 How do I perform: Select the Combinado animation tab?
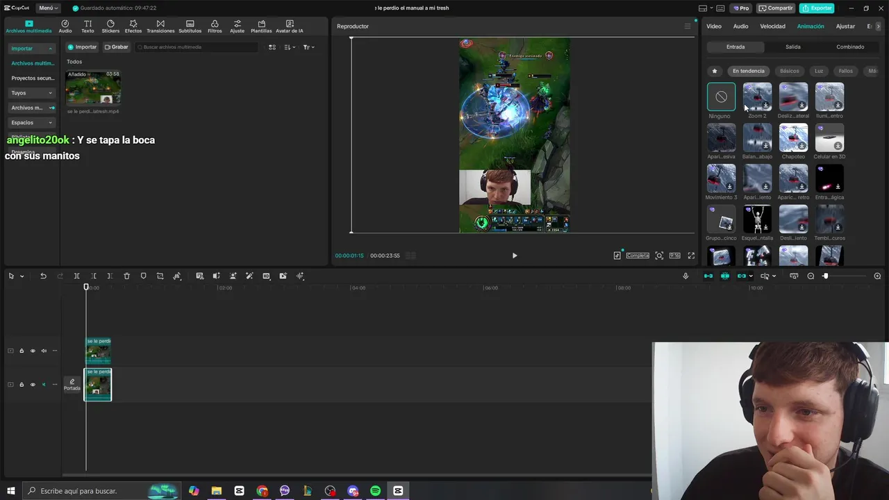click(850, 47)
